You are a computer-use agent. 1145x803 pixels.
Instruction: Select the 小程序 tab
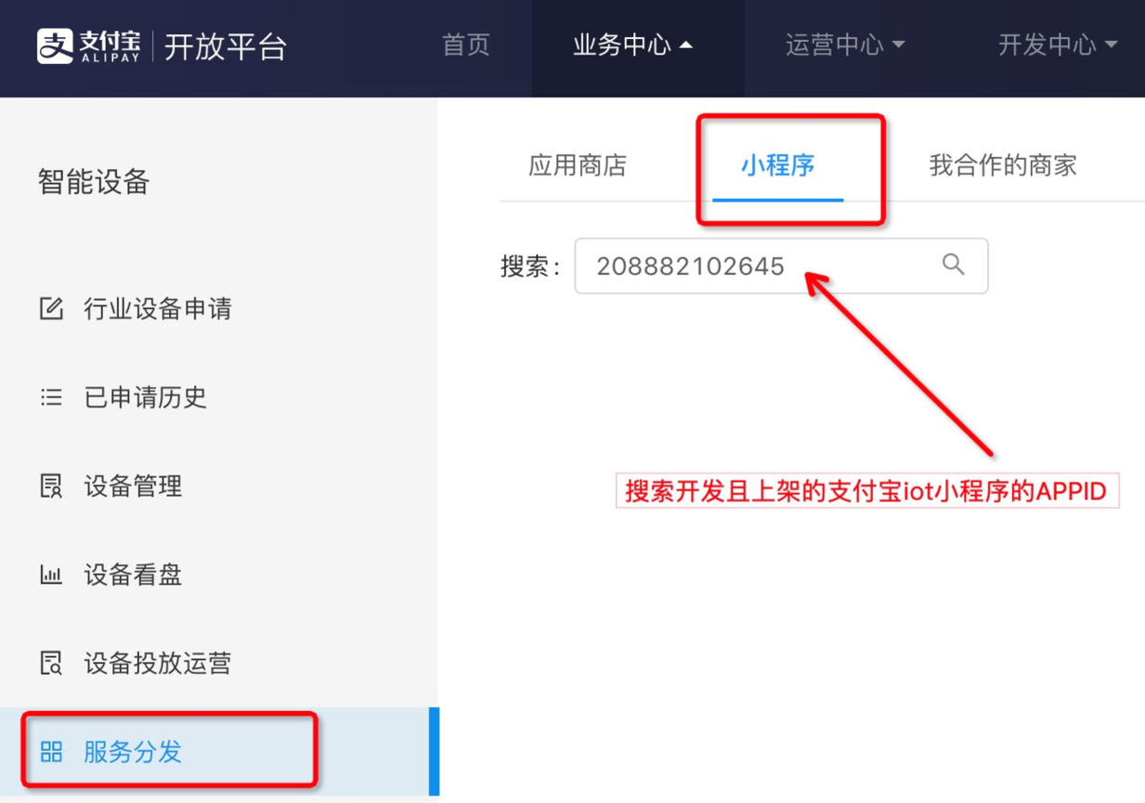pos(778,165)
